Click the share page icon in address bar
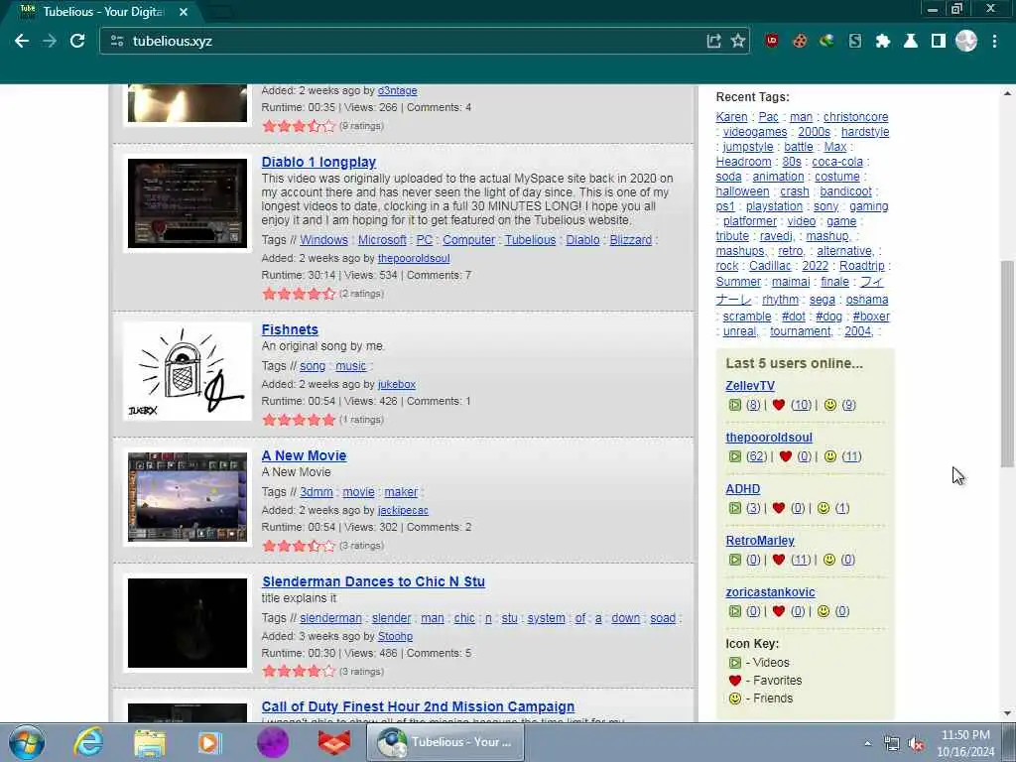Image resolution: width=1016 pixels, height=762 pixels. pyautogui.click(x=713, y=41)
